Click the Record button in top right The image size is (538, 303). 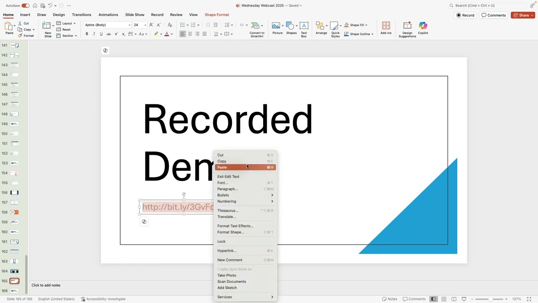click(466, 15)
